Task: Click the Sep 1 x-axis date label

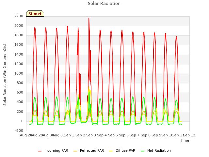Action: point(69,135)
